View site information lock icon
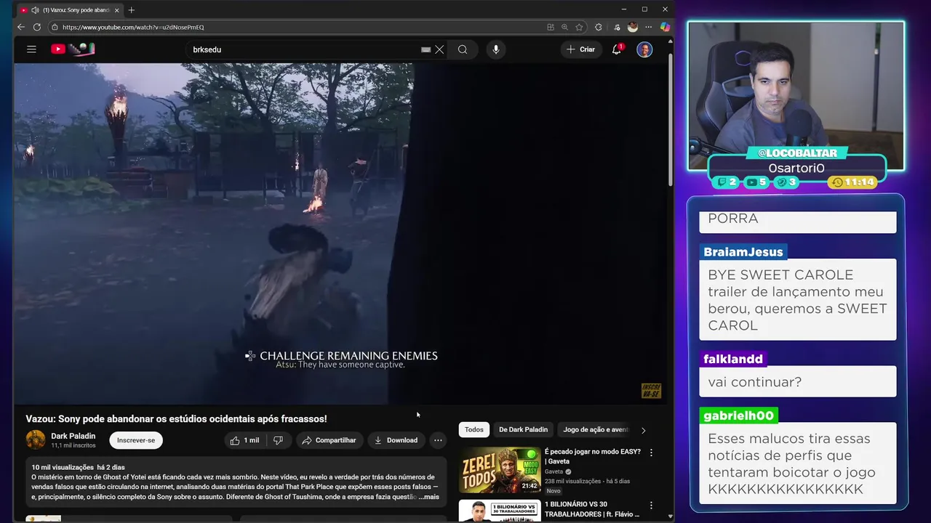This screenshot has width=931, height=523. pos(55,27)
